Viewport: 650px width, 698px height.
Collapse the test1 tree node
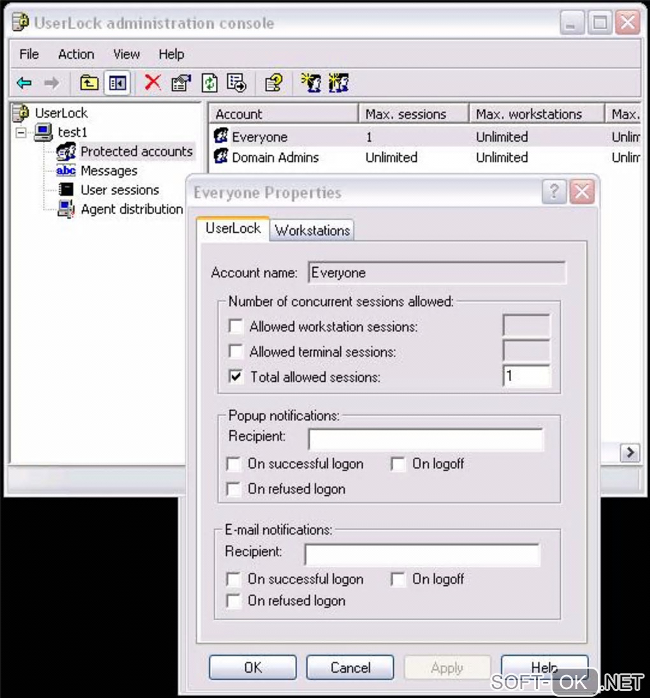21,132
